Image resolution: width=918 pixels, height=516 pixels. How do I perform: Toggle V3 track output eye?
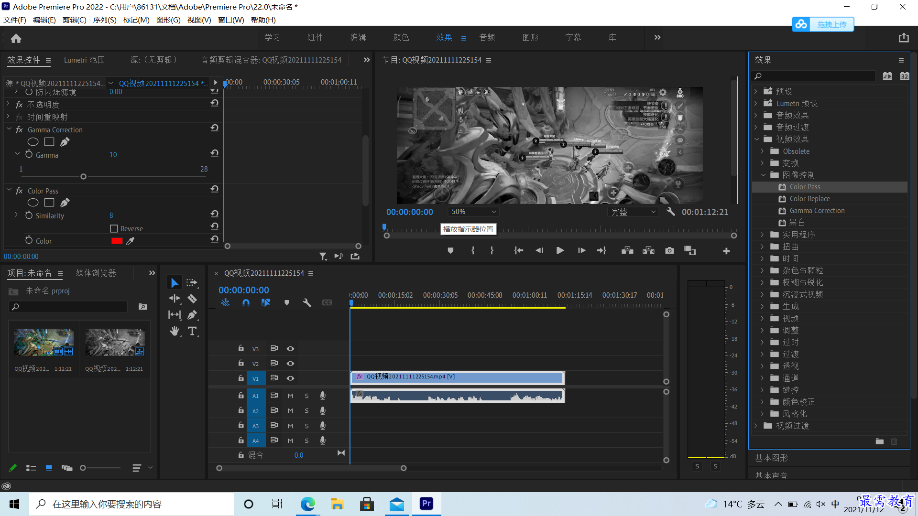pos(290,349)
